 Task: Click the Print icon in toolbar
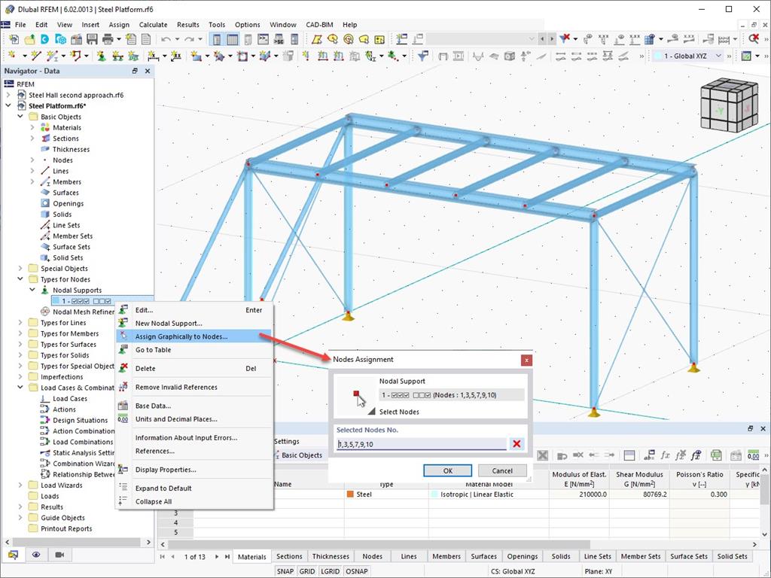coord(108,39)
